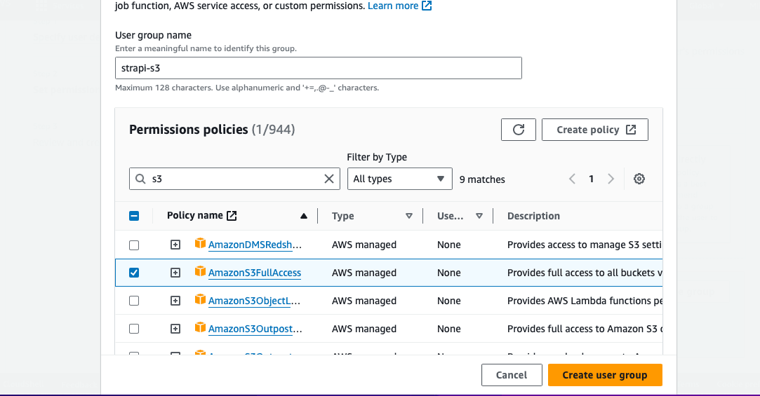Open the table preferences gear
Screen dimensions: 760x396
(x=639, y=179)
